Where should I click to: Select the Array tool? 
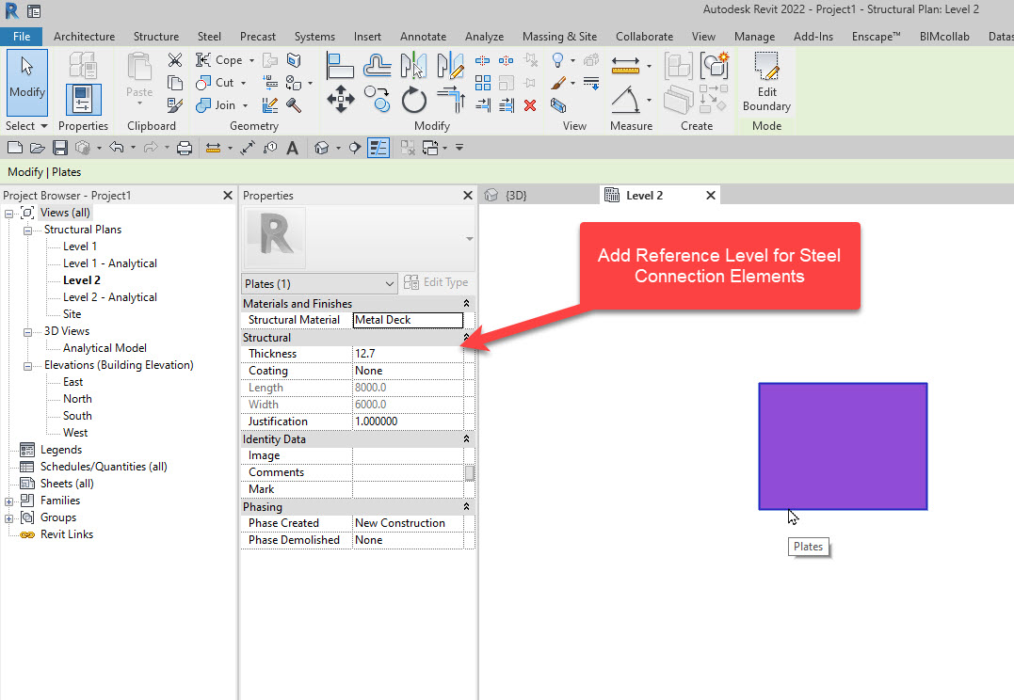[482, 83]
